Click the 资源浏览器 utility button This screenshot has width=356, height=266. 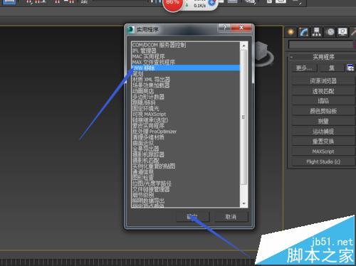click(323, 81)
